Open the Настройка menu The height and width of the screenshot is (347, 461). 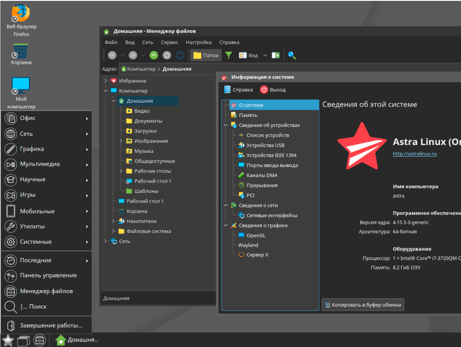coord(199,42)
